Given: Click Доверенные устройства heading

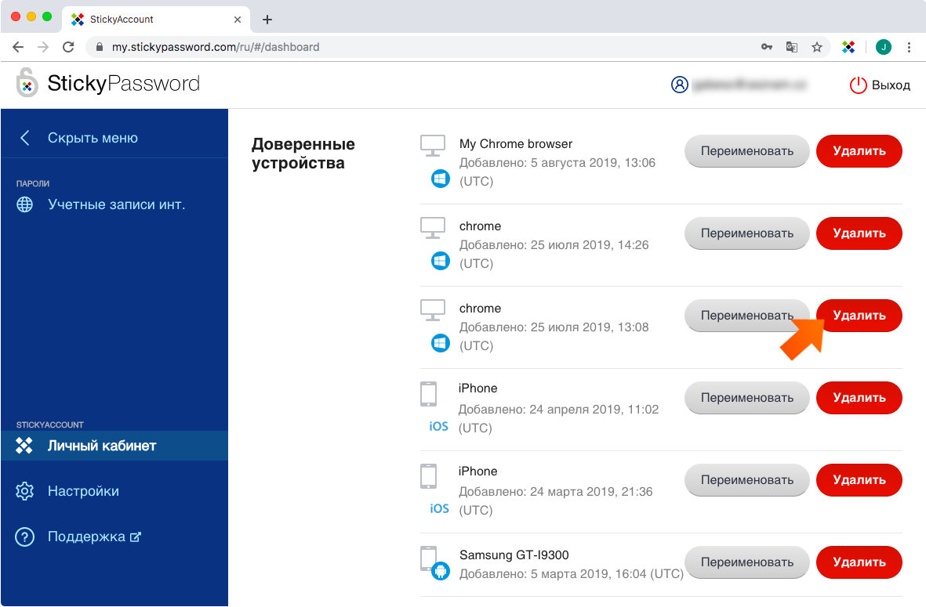Looking at the screenshot, I should 303,154.
